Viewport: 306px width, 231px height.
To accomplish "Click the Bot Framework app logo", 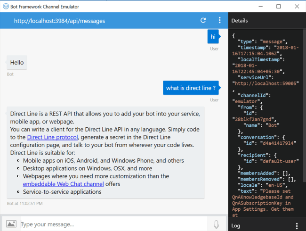I will [6, 6].
